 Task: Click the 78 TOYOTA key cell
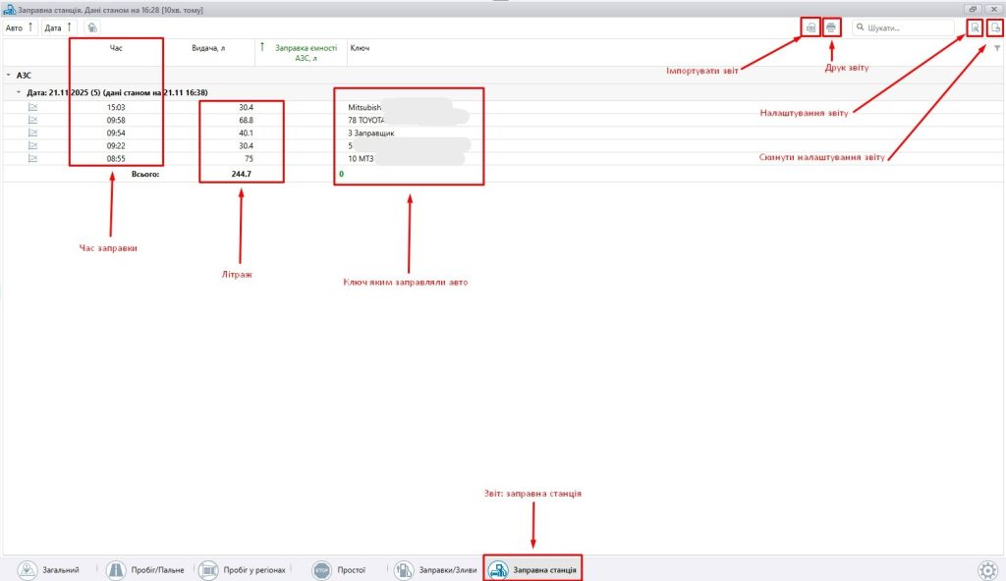366,120
